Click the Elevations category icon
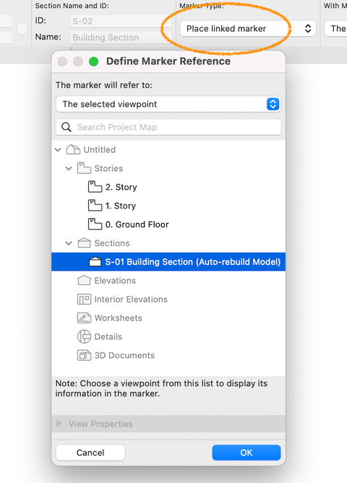347x483 pixels. (84, 280)
